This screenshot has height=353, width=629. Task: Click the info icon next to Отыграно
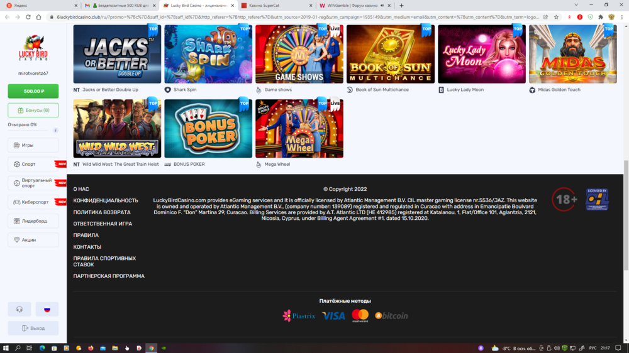coord(55,131)
